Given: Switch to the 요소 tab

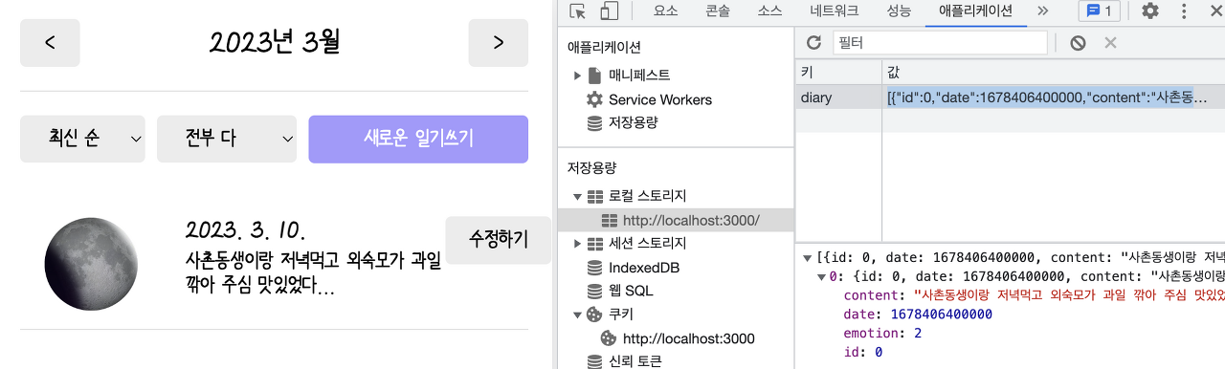Looking at the screenshot, I should pyautogui.click(x=665, y=11).
